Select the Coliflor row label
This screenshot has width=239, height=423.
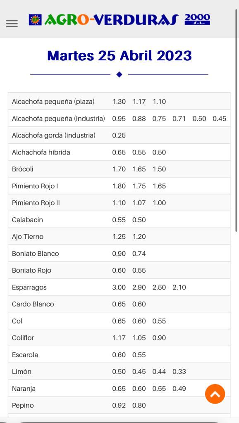click(23, 338)
